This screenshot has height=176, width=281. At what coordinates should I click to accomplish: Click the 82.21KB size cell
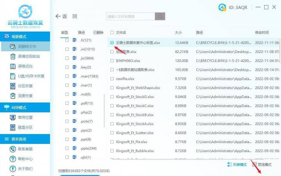[x=182, y=52]
